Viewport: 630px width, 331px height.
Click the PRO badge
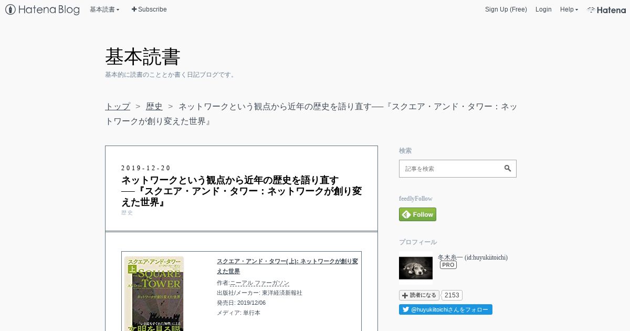click(448, 265)
